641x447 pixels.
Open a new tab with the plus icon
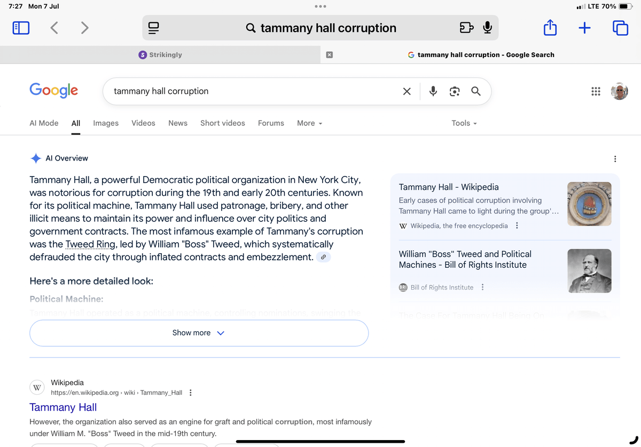coord(584,28)
